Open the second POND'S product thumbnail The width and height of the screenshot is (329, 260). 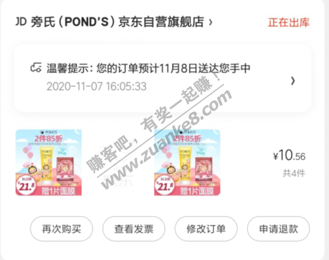click(187, 162)
